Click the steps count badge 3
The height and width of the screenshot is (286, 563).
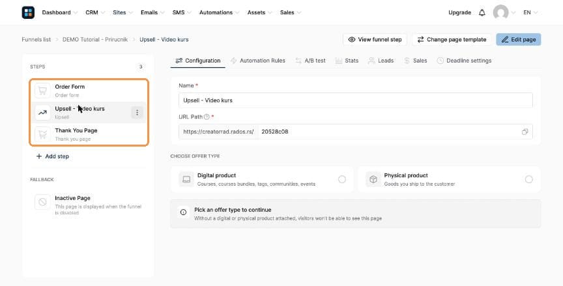(141, 66)
